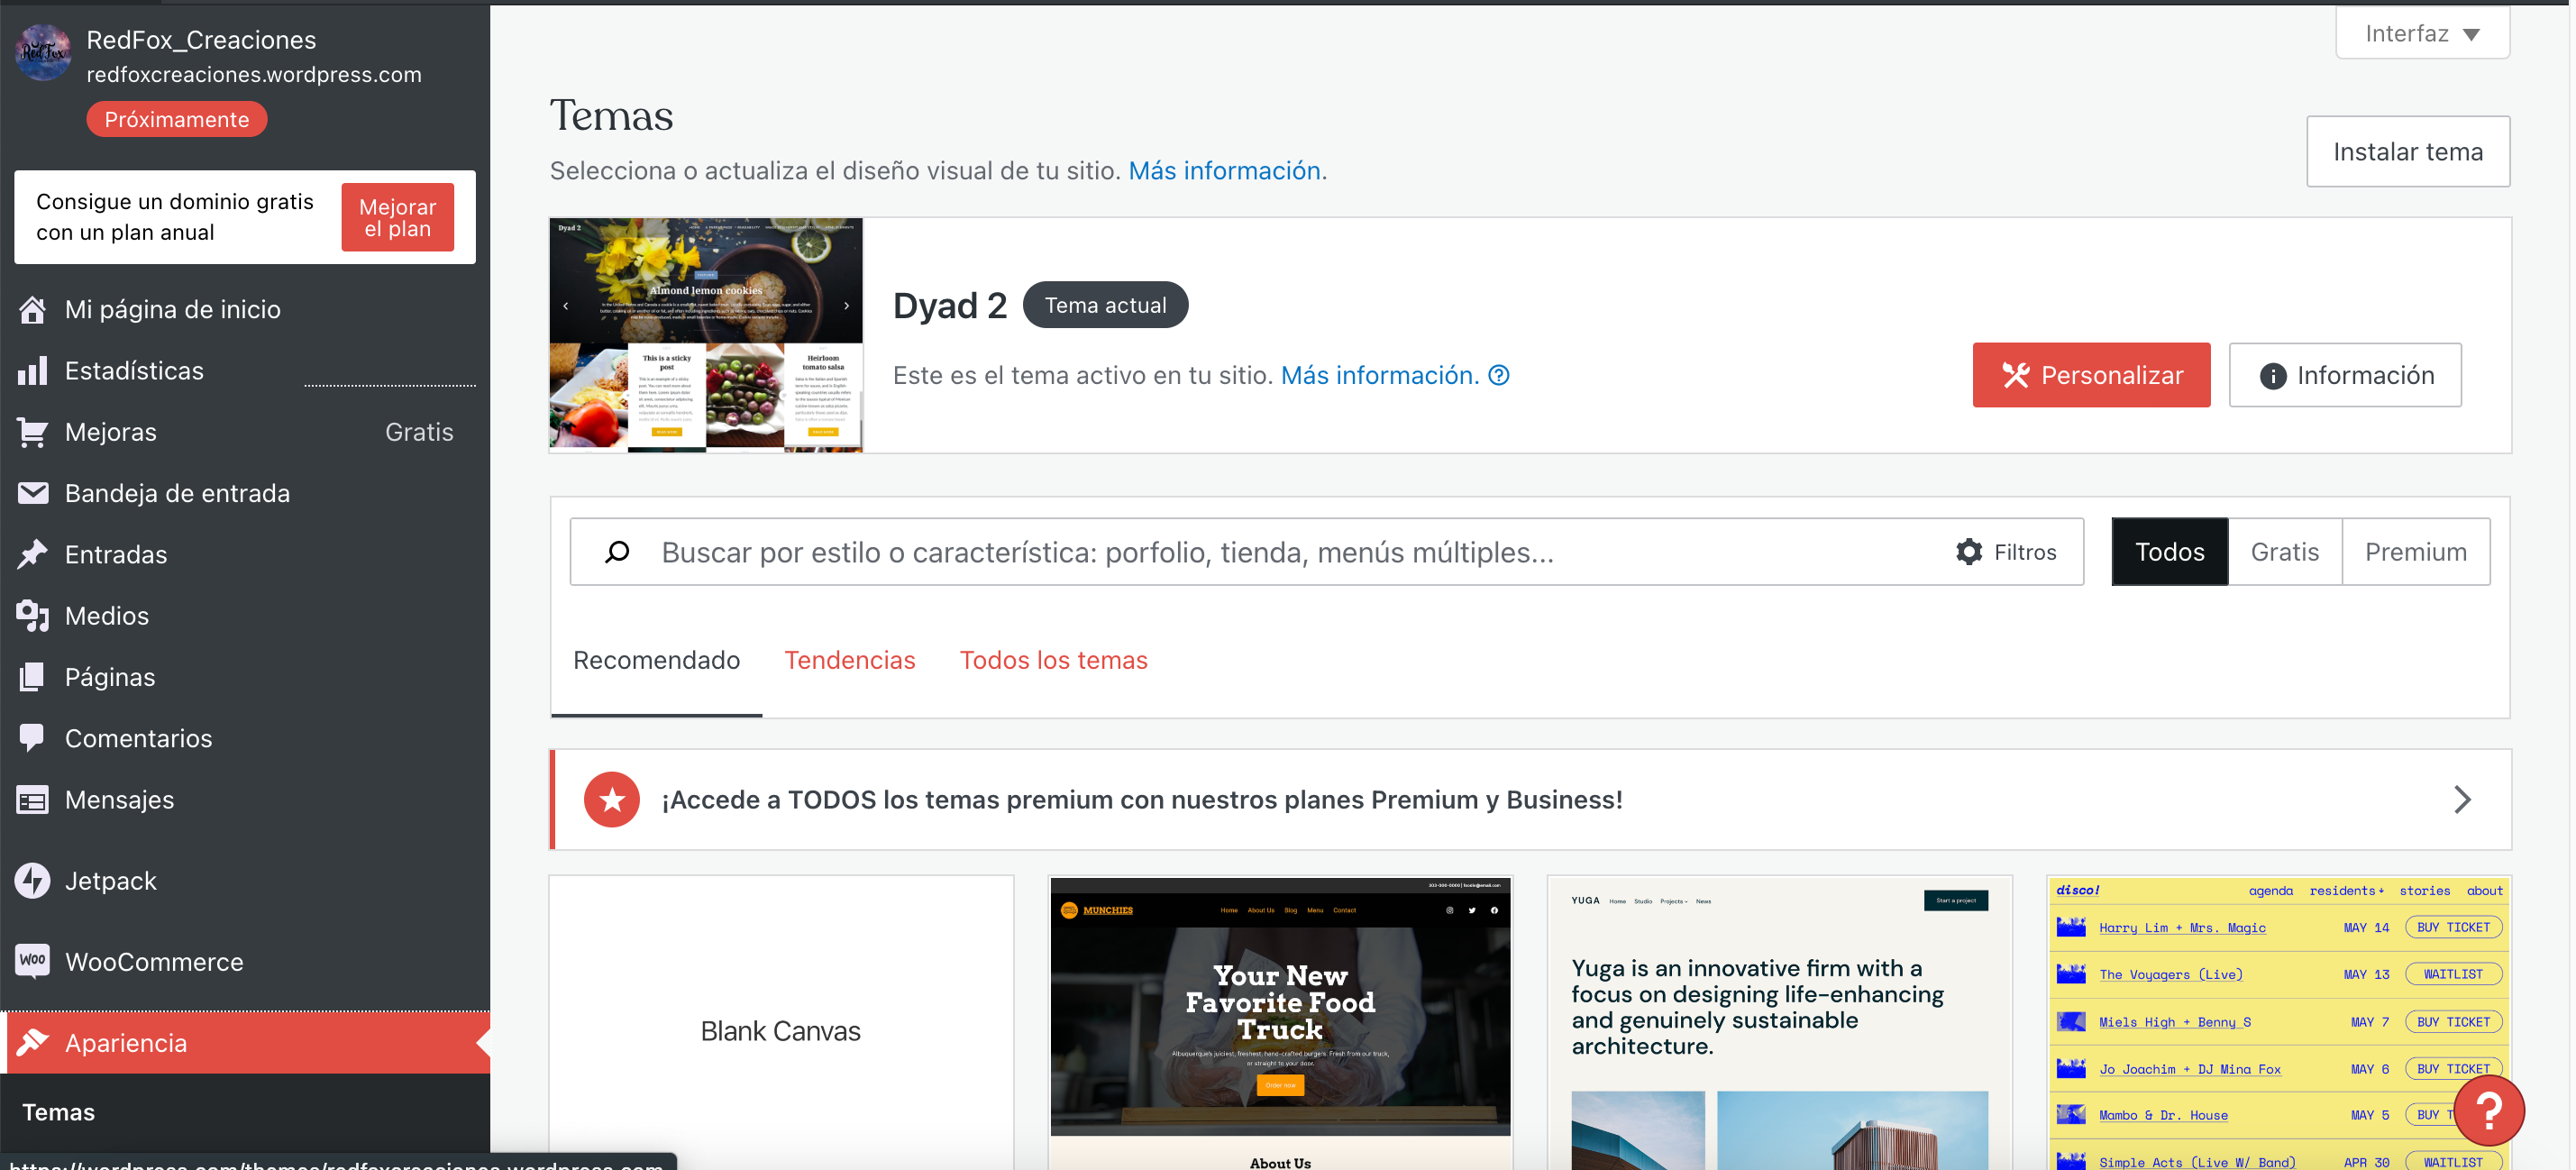Click the speech bubble icon for Comentarios
2576x1170 pixels.
(x=32, y=738)
